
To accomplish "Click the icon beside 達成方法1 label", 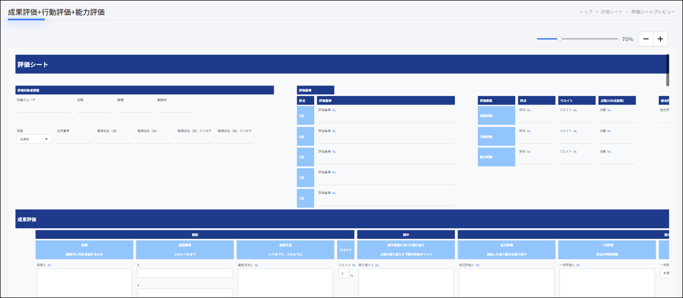I will 257,265.
